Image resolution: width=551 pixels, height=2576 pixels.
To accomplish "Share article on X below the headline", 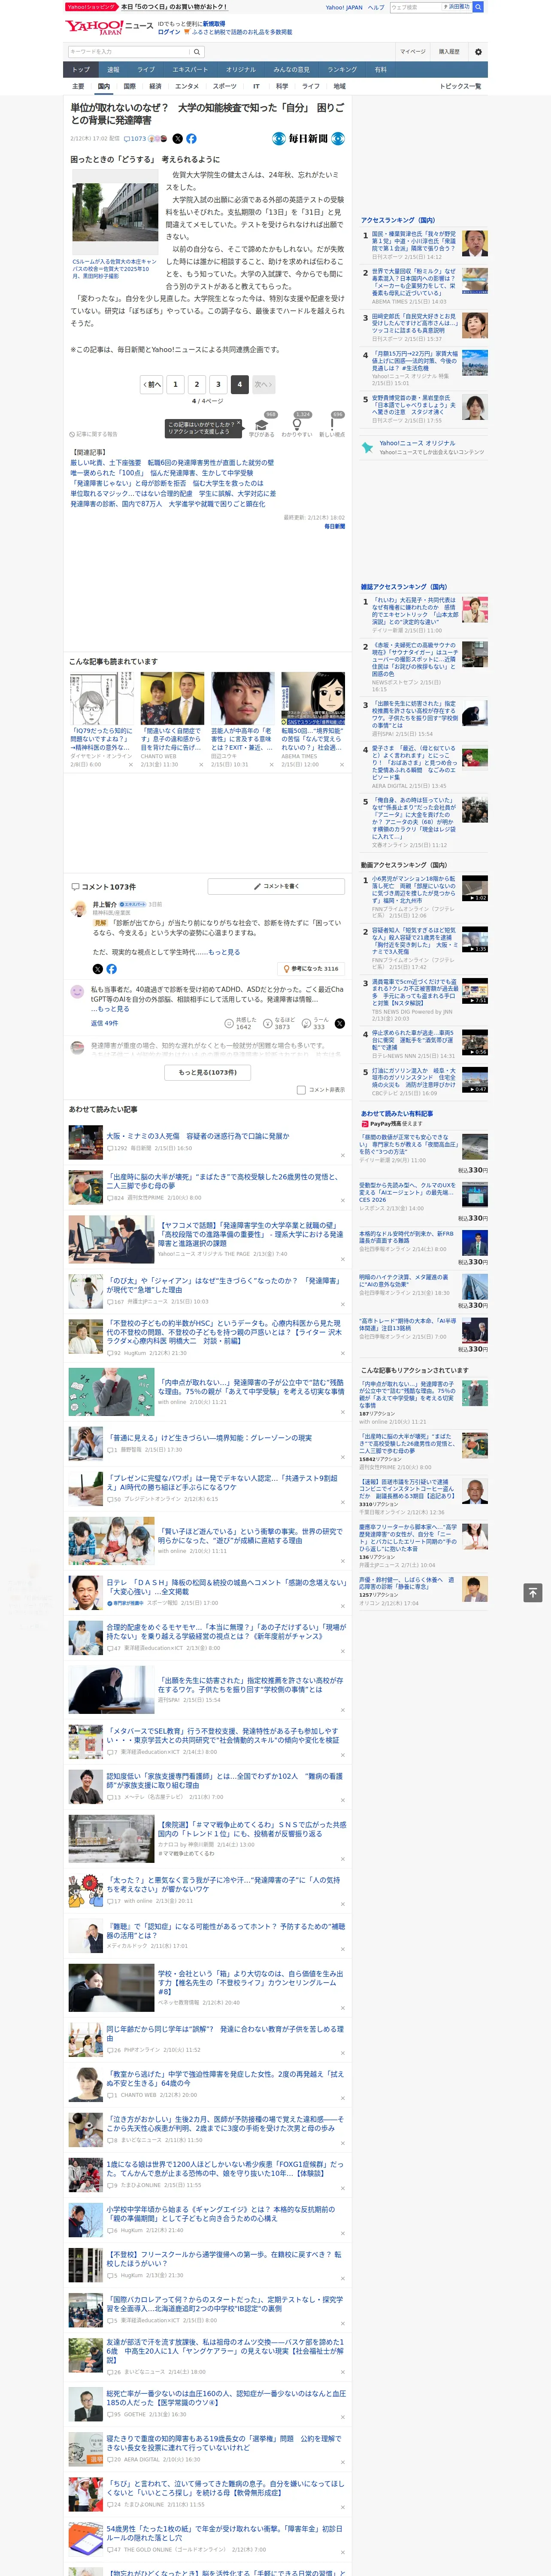I will 178,139.
